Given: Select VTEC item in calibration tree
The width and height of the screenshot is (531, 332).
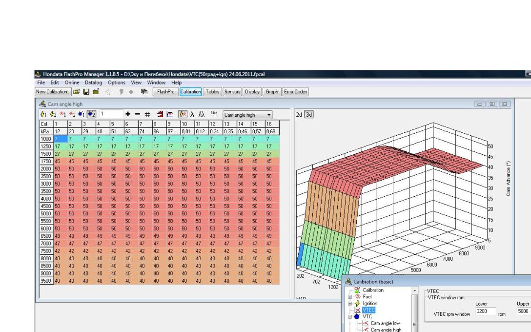Looking at the screenshot, I should click(x=369, y=310).
